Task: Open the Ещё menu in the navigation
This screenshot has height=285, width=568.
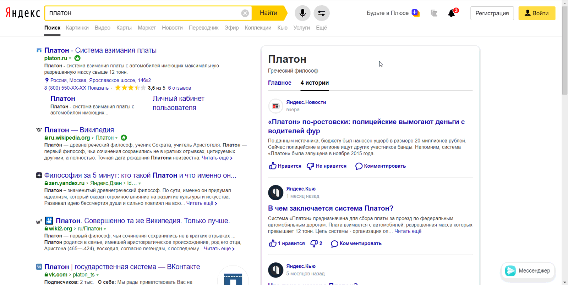Action: click(321, 28)
